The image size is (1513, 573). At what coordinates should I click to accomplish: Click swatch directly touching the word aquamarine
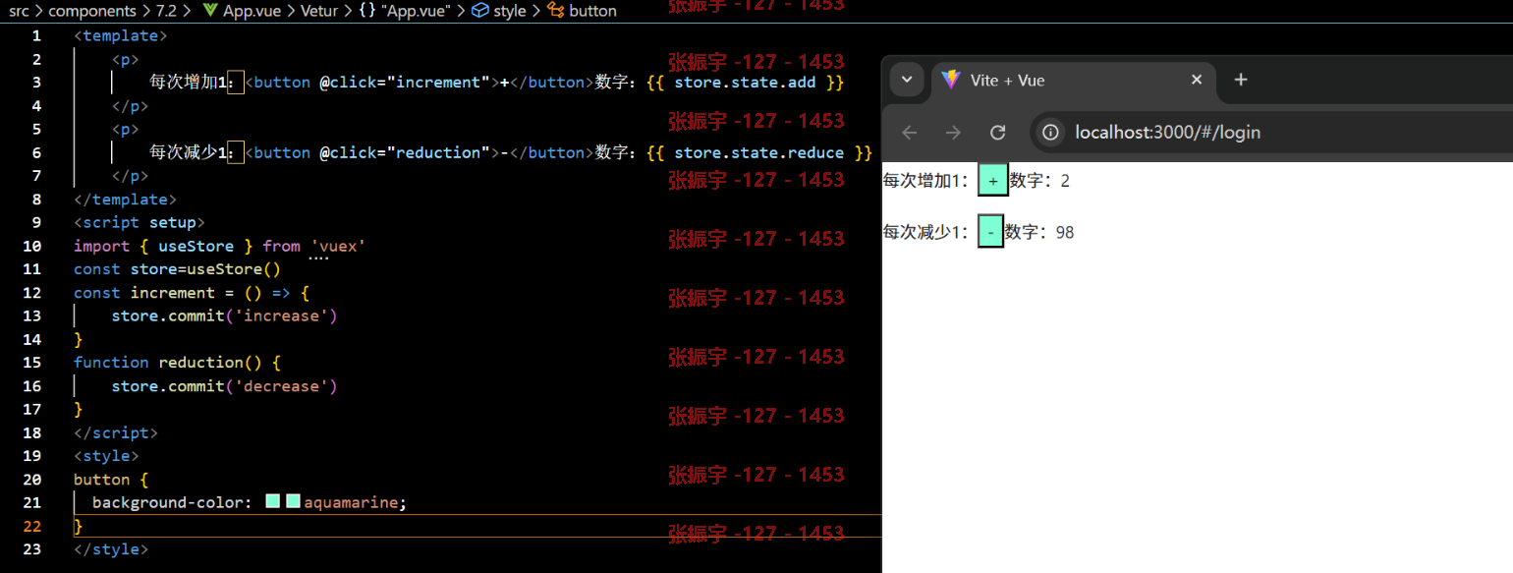[x=293, y=501]
